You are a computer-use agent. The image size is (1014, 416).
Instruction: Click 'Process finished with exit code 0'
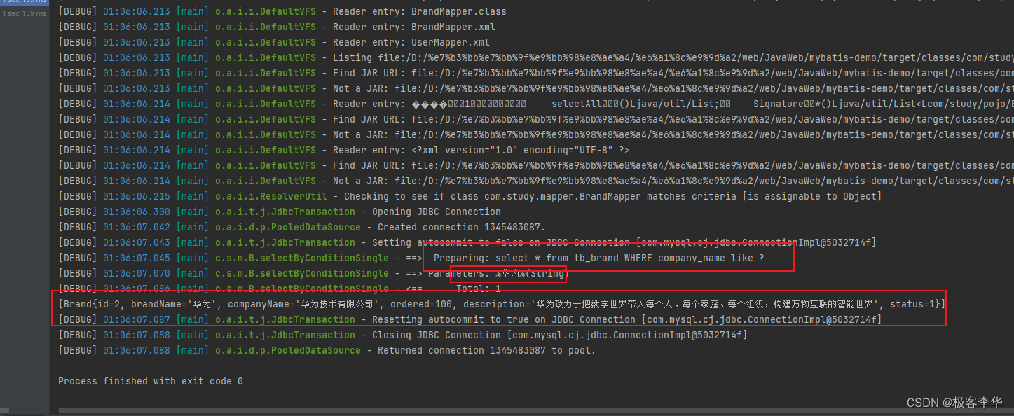(151, 381)
